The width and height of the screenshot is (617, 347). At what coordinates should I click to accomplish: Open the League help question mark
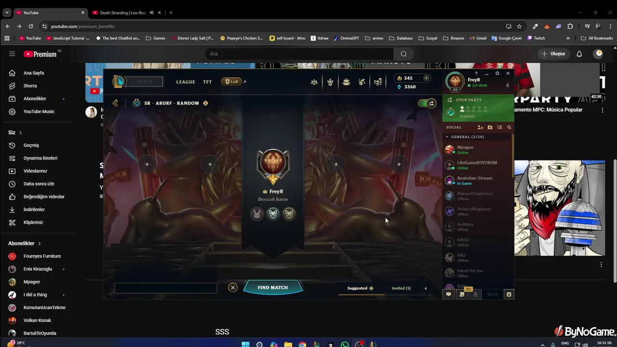(476, 73)
